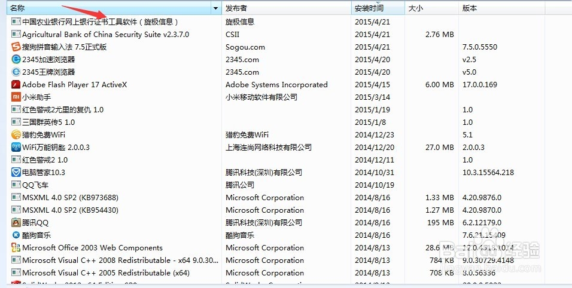Image resolution: width=572 pixels, height=288 pixels.
Task: Click the 电脑管家 shield icon
Action: [16, 173]
